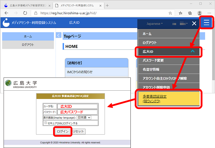
Task: Click the media center system logo
Action: pos(6,23)
